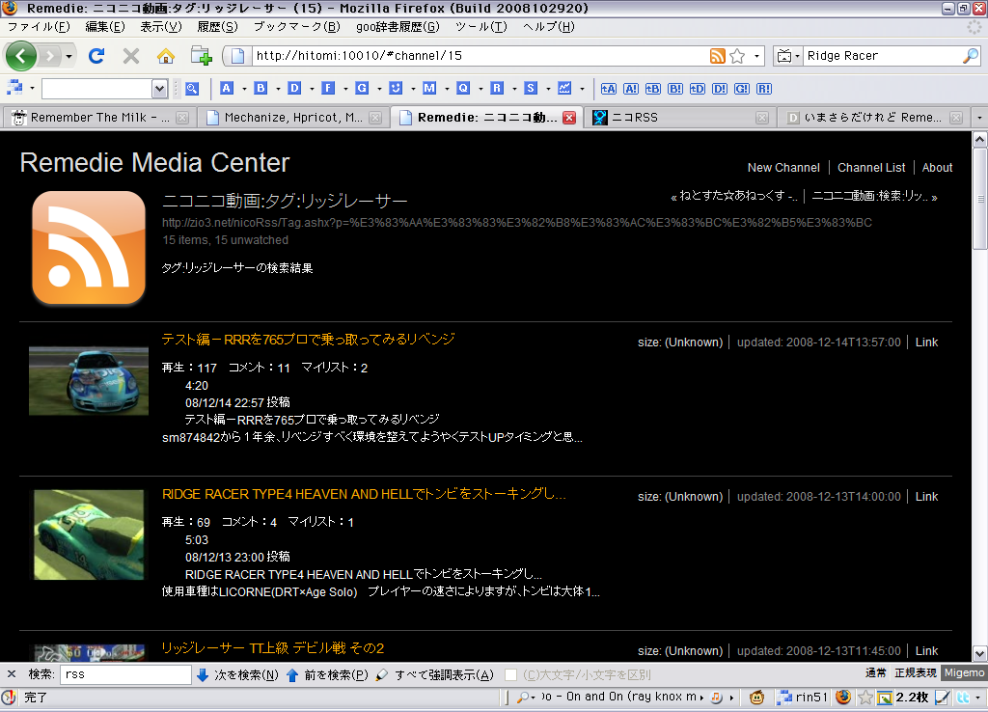Screen dimensions: 988x712
Task: Click the toolbar search magnifier button
Action: click(192, 89)
